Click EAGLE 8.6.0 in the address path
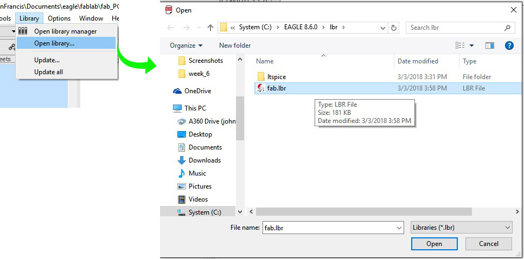524x259 pixels. coord(301,28)
